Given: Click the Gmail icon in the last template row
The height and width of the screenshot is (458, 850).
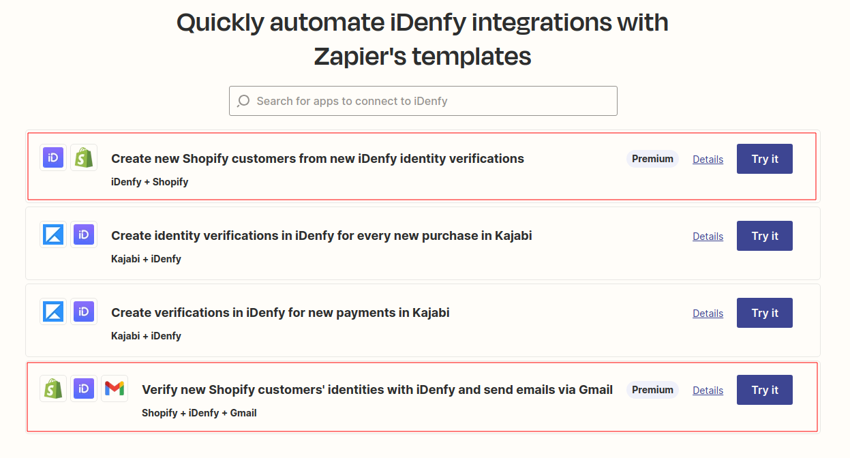Looking at the screenshot, I should pos(114,388).
